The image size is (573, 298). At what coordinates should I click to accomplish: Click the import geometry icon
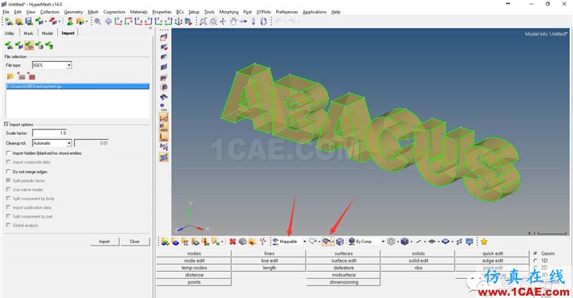pos(29,45)
